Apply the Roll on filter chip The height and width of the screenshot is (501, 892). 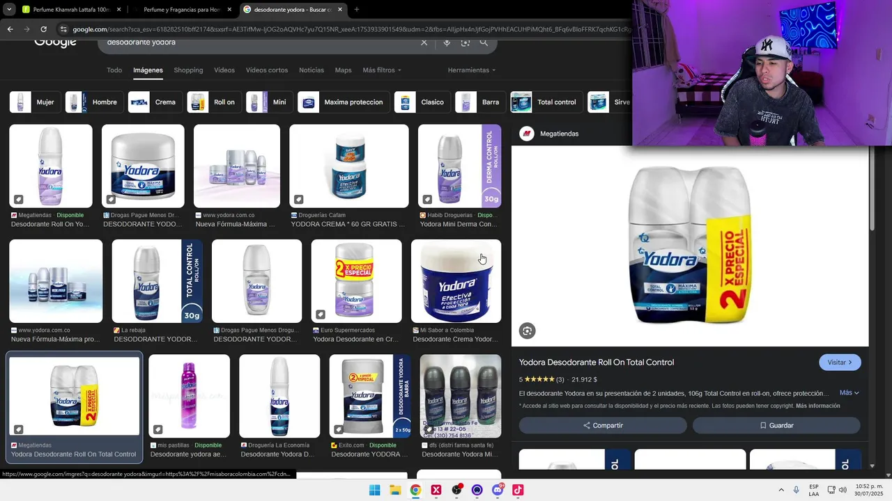[x=214, y=102]
